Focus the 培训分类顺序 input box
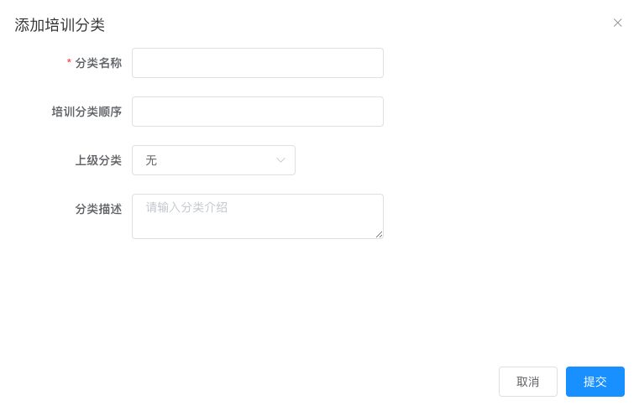639x411 pixels. tap(258, 112)
